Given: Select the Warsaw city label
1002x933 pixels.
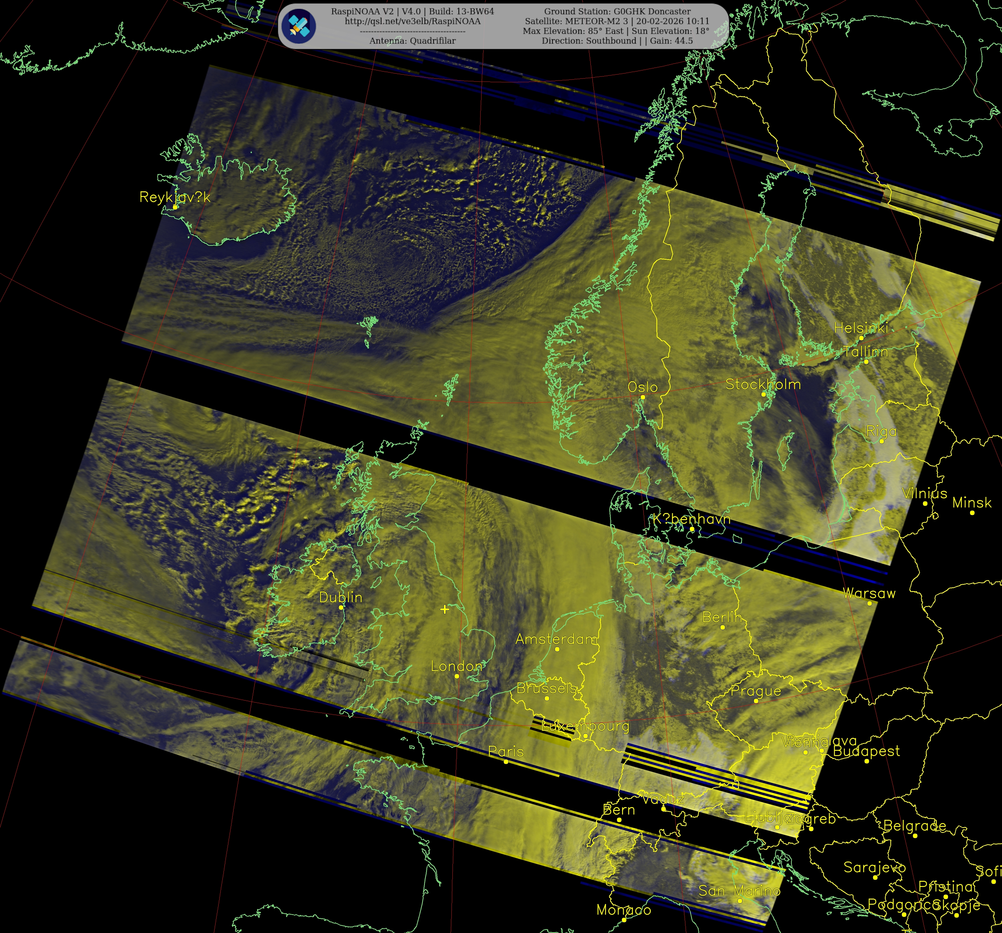Looking at the screenshot, I should 869,593.
